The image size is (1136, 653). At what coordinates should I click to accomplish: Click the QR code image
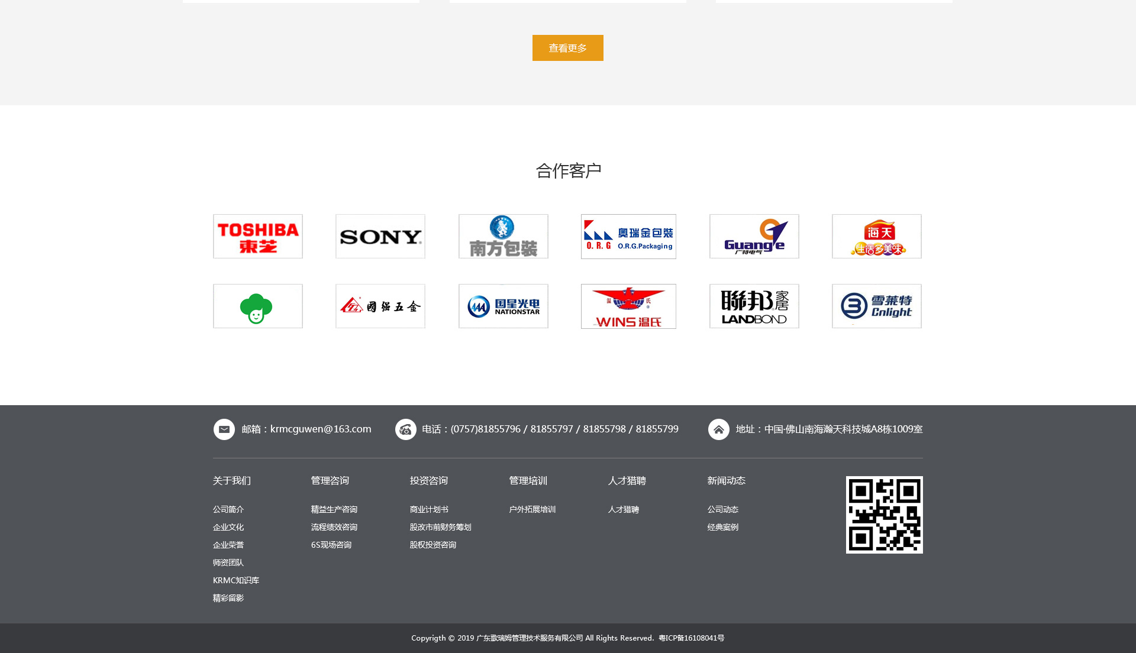pos(884,515)
